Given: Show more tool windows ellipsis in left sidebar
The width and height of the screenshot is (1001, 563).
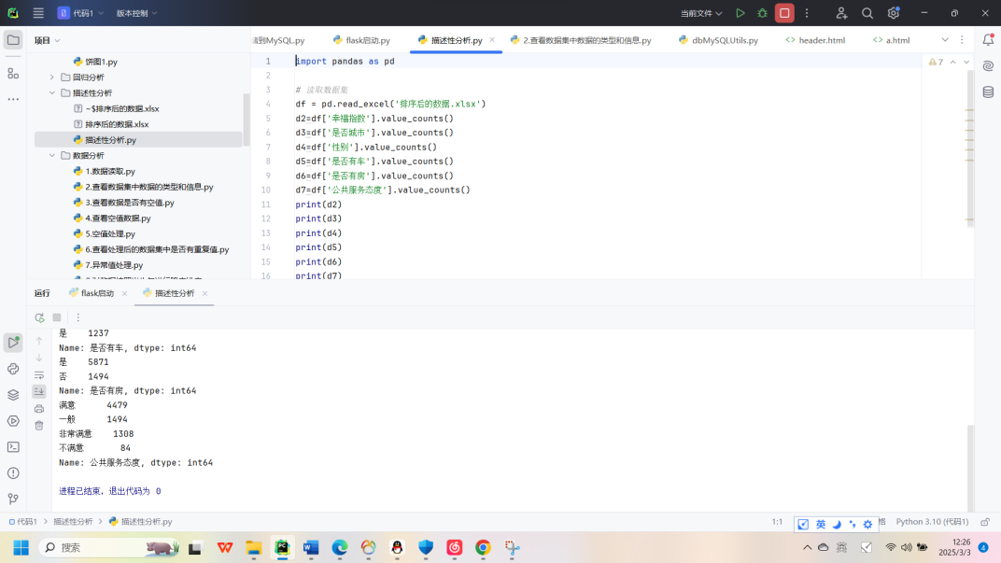Looking at the screenshot, I should [13, 99].
